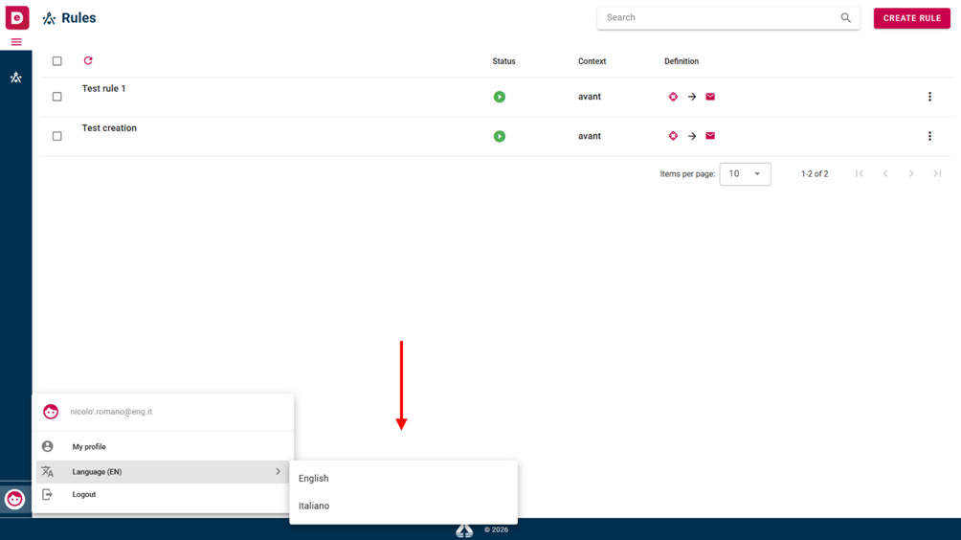Click the CREATE RULE button
This screenshot has height=540, width=961.
[x=912, y=18]
